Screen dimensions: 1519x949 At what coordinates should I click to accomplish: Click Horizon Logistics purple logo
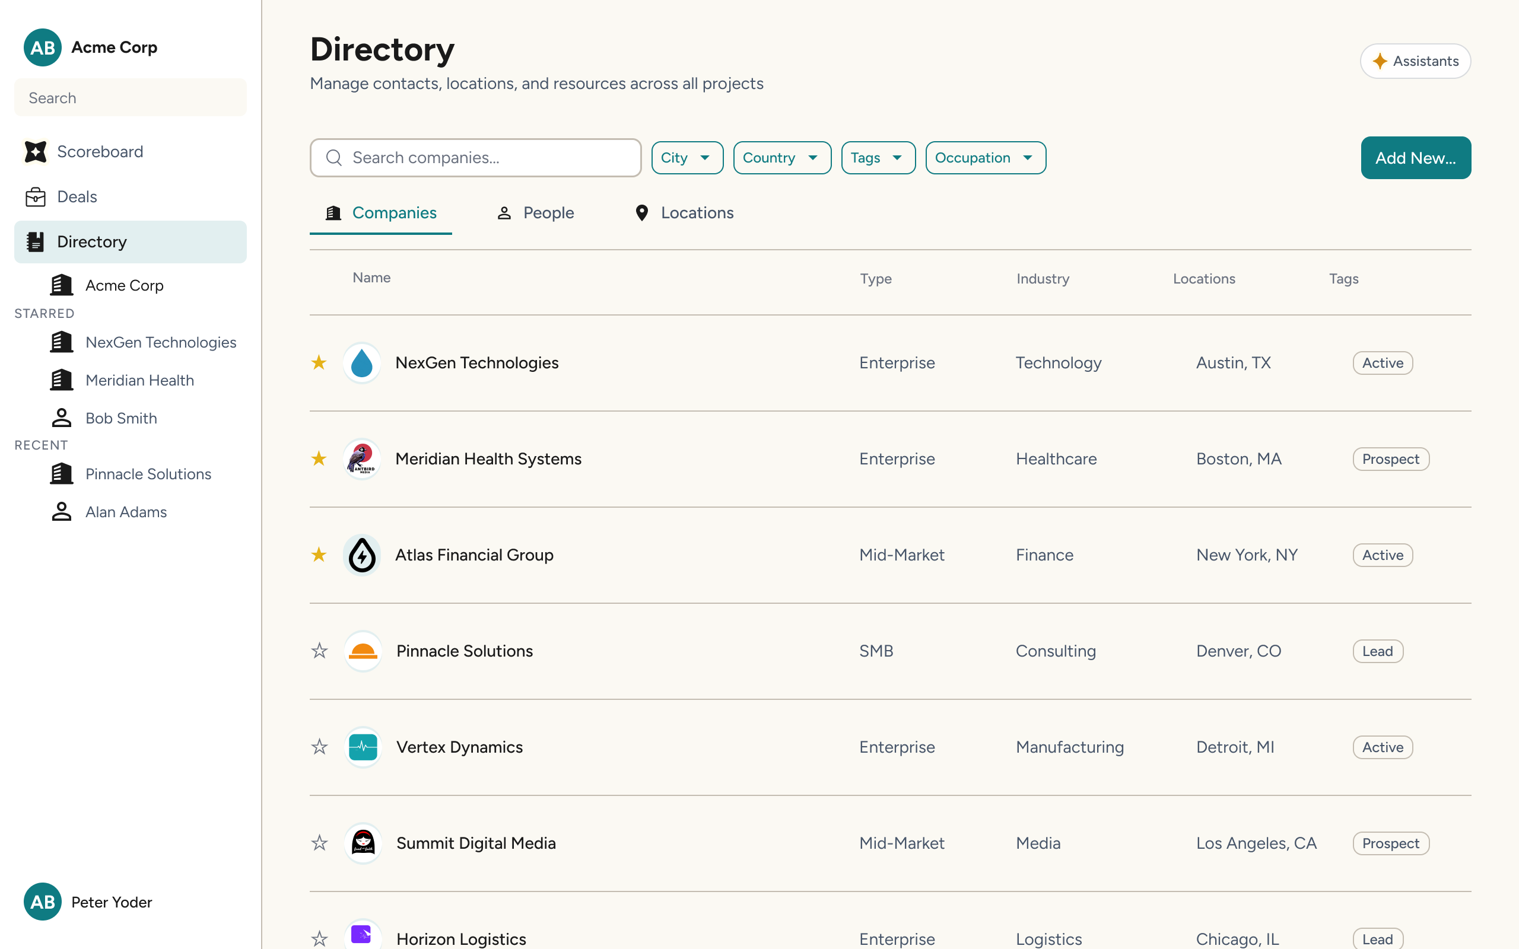pos(363,935)
